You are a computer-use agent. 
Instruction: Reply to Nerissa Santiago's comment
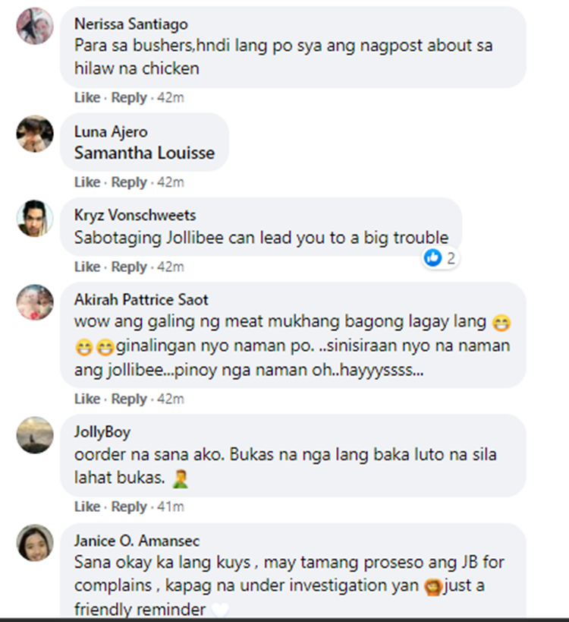tap(129, 97)
